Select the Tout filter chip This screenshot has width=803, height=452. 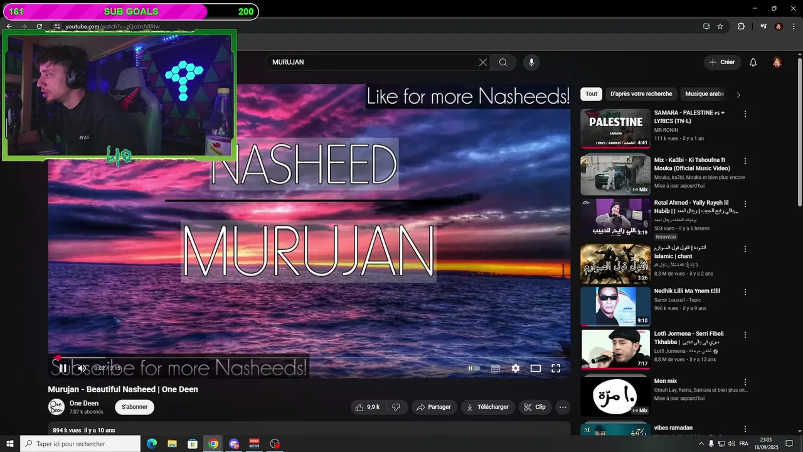pos(592,94)
